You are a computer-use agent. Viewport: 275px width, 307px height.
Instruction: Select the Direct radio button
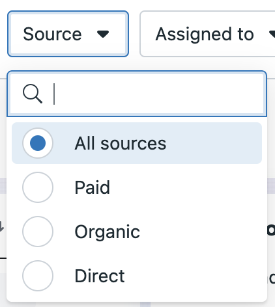coord(38,276)
